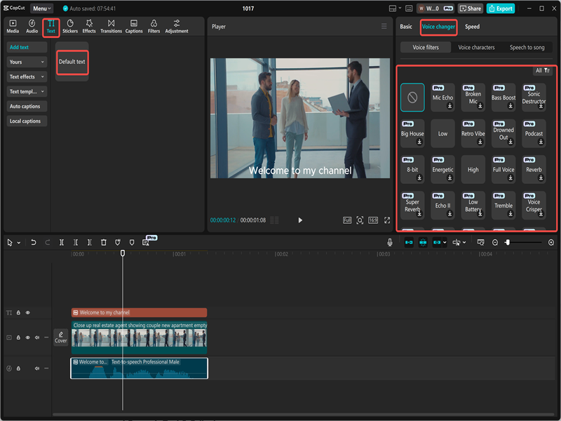Image resolution: width=561 pixels, height=421 pixels.
Task: Click the Auto captions button
Action: [27, 106]
